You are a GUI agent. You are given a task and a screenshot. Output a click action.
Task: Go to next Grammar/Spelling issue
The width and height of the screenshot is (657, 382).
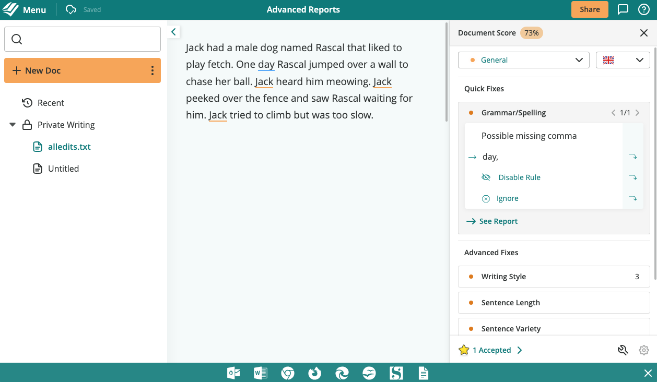point(637,113)
